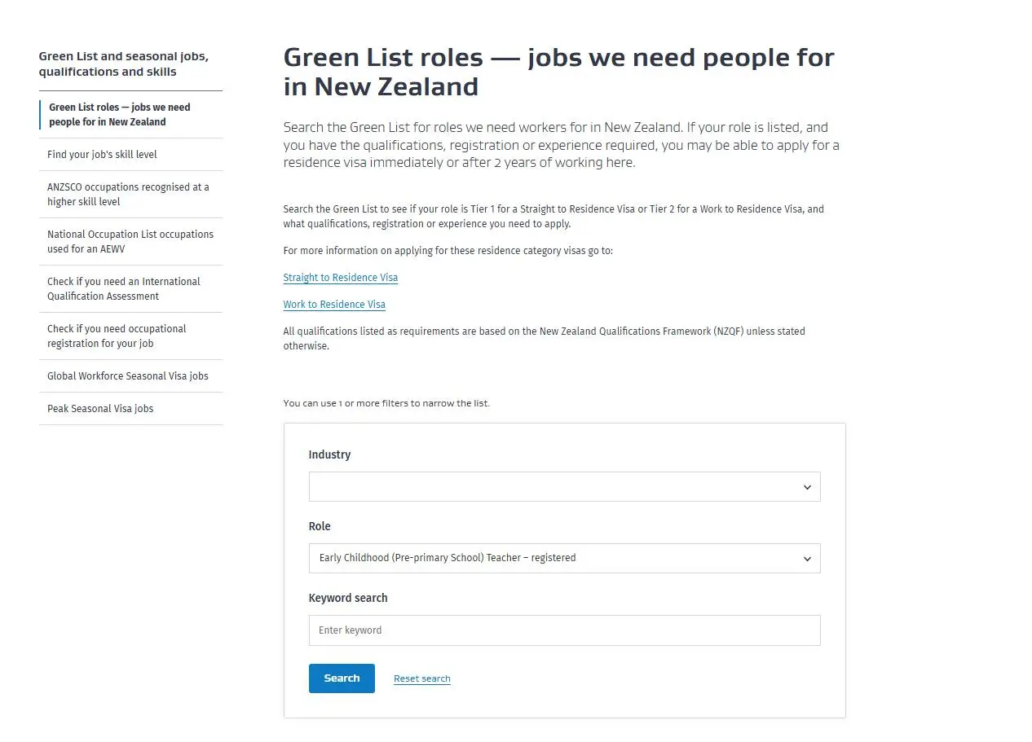This screenshot has height=742, width=1032.
Task: Open ANZSCO occupations at higher skill level
Action: (128, 195)
